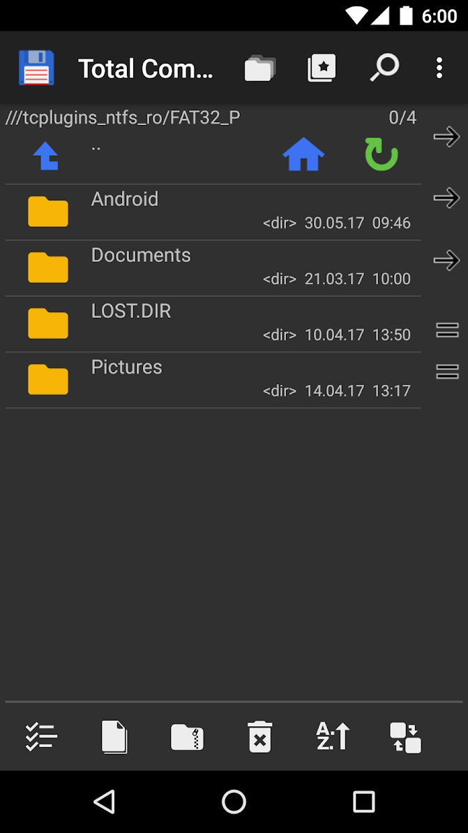The height and width of the screenshot is (833, 468).
Task: Tap the zip pack folder icon
Action: (x=187, y=737)
